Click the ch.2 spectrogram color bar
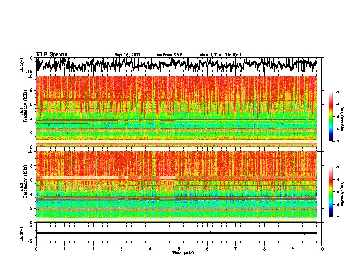Screen dimensions: 362x279 331,192
